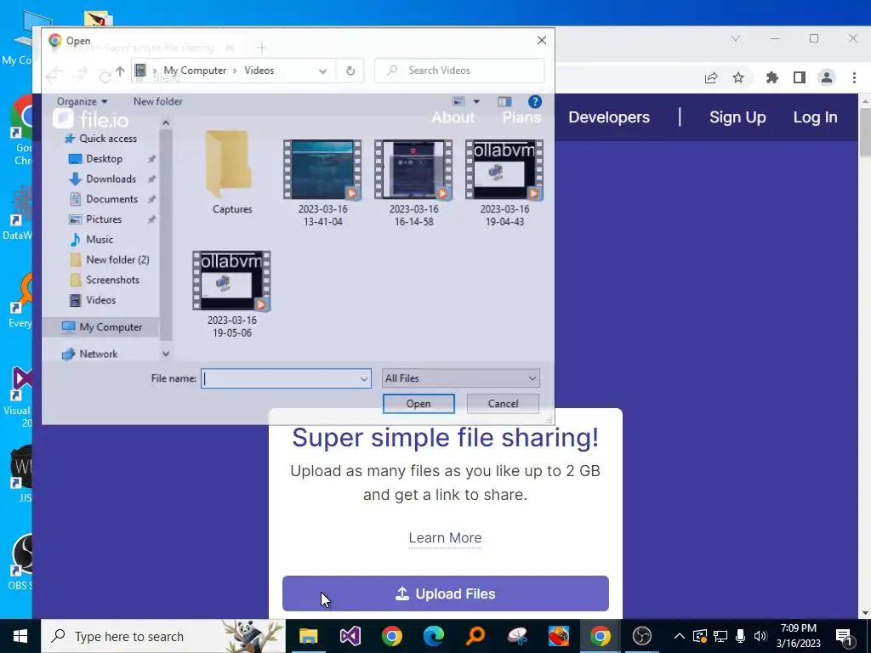
Task: Bookmark this page with star icon
Action: click(x=738, y=77)
